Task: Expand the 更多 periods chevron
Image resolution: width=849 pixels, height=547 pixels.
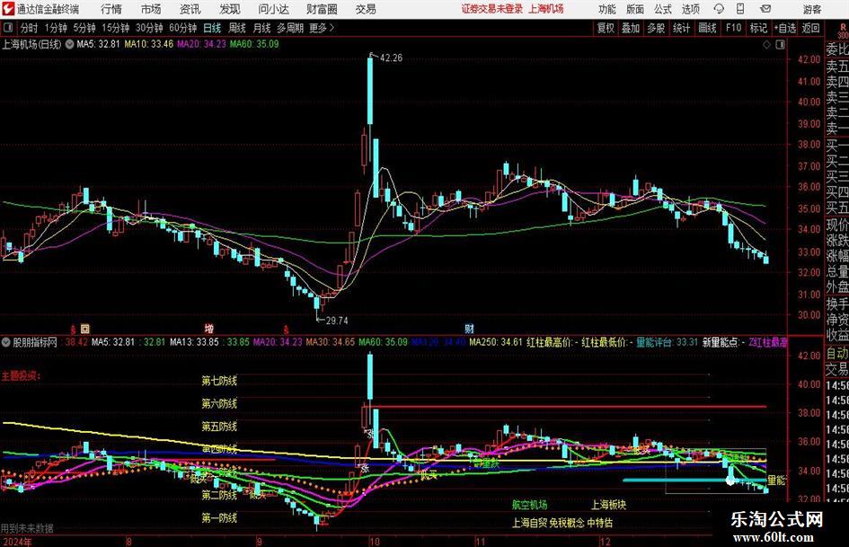Action: tap(323, 28)
